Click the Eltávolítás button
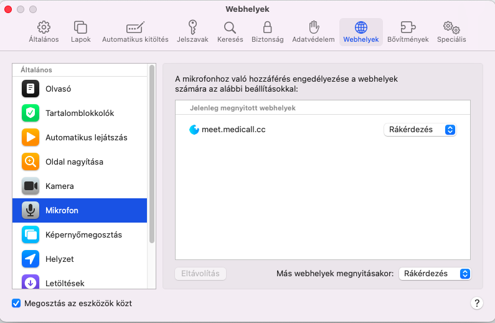This screenshot has width=495, height=323. [x=200, y=274]
